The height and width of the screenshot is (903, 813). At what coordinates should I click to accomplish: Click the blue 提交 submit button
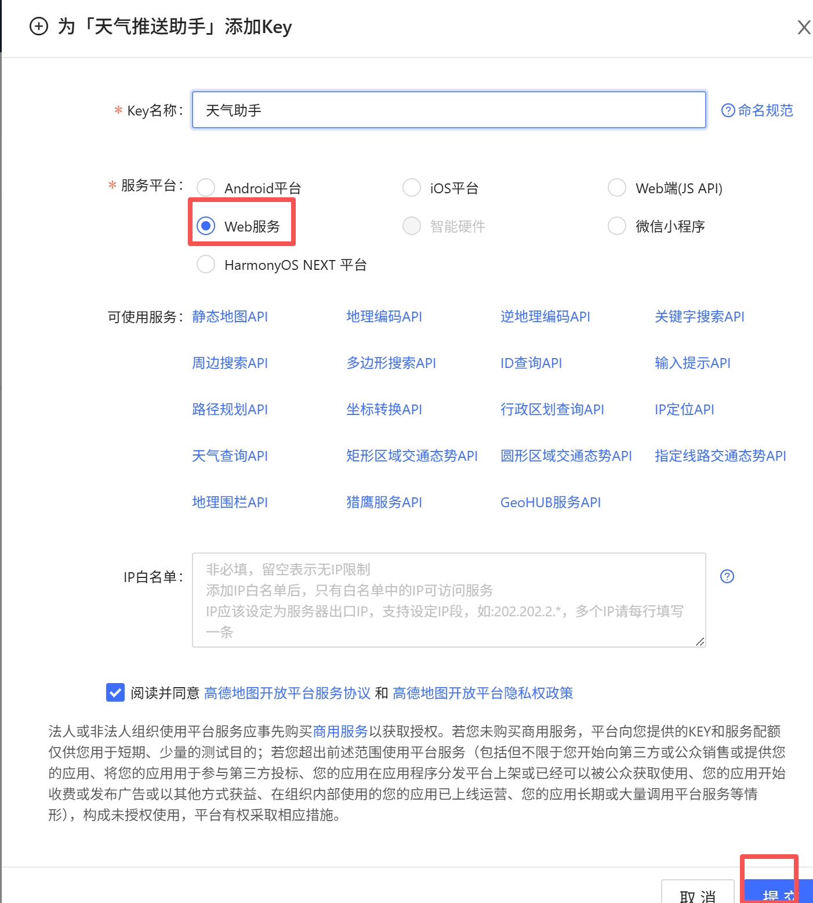[x=778, y=893]
